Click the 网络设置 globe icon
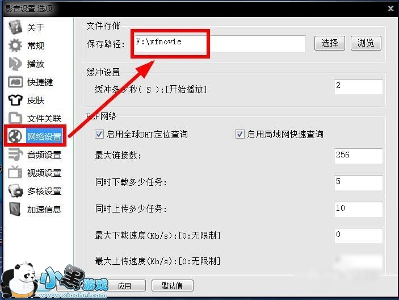 click(x=15, y=136)
